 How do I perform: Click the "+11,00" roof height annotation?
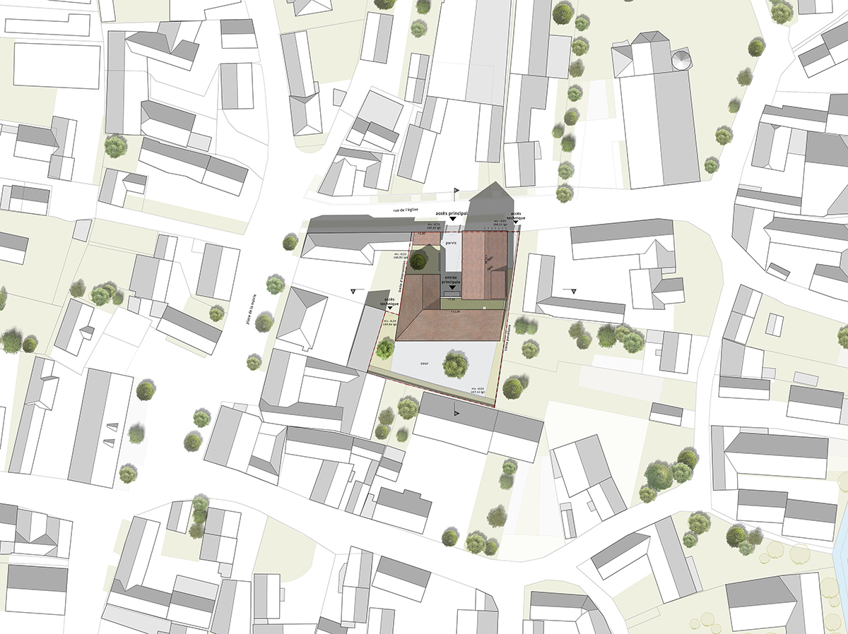pyautogui.click(x=455, y=311)
